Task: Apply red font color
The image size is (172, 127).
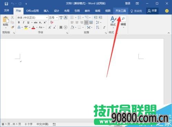Action: click(x=33, y=27)
